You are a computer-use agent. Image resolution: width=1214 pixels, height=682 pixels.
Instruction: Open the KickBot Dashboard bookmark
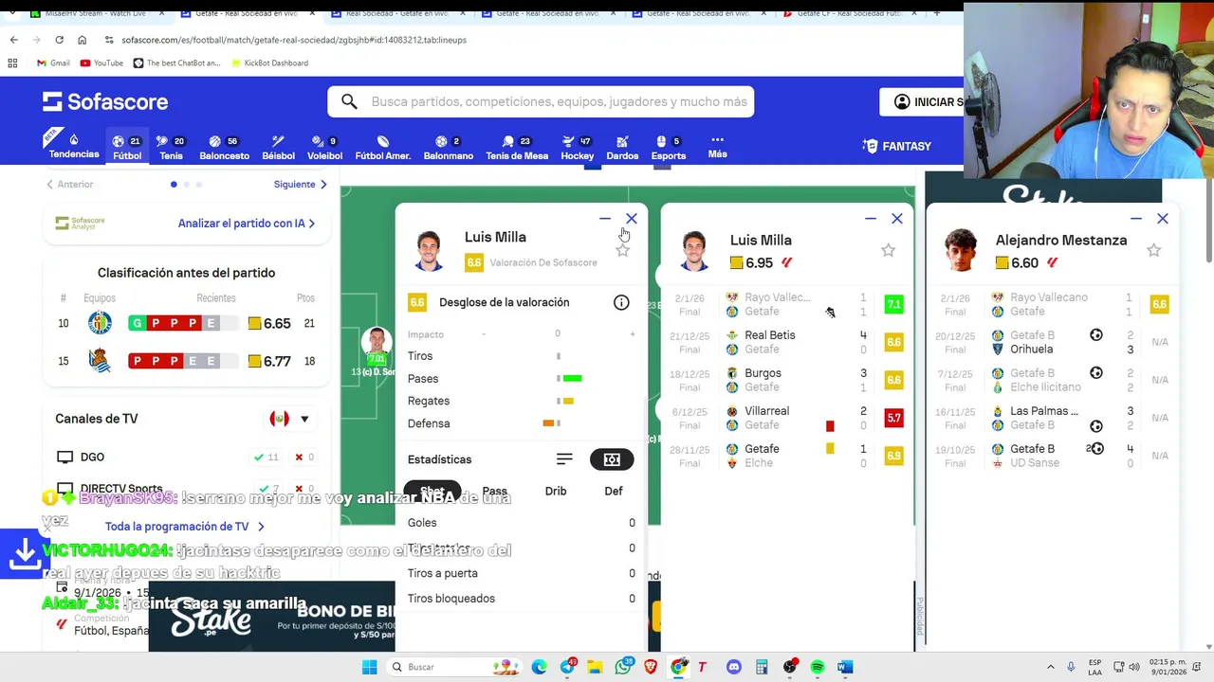[x=268, y=63]
